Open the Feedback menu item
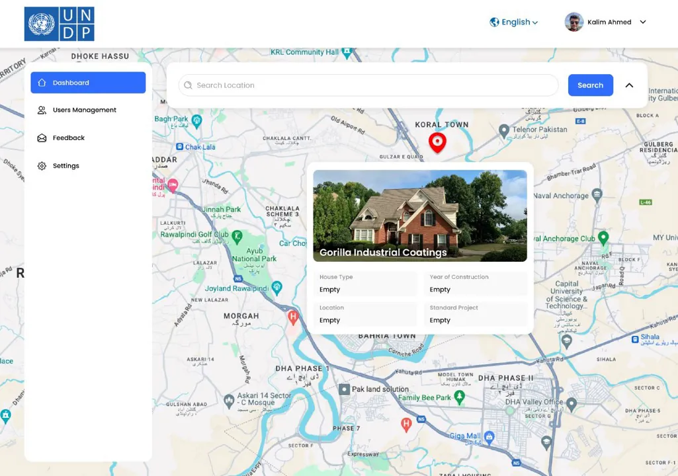Image resolution: width=678 pixels, height=476 pixels. click(x=88, y=138)
